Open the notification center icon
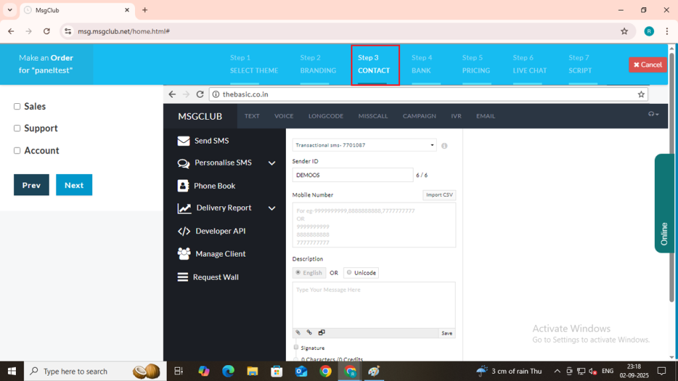 click(661, 371)
